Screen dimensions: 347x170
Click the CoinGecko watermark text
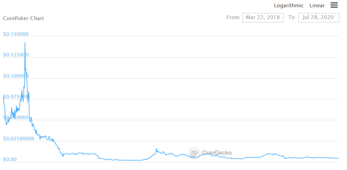[x=217, y=153]
